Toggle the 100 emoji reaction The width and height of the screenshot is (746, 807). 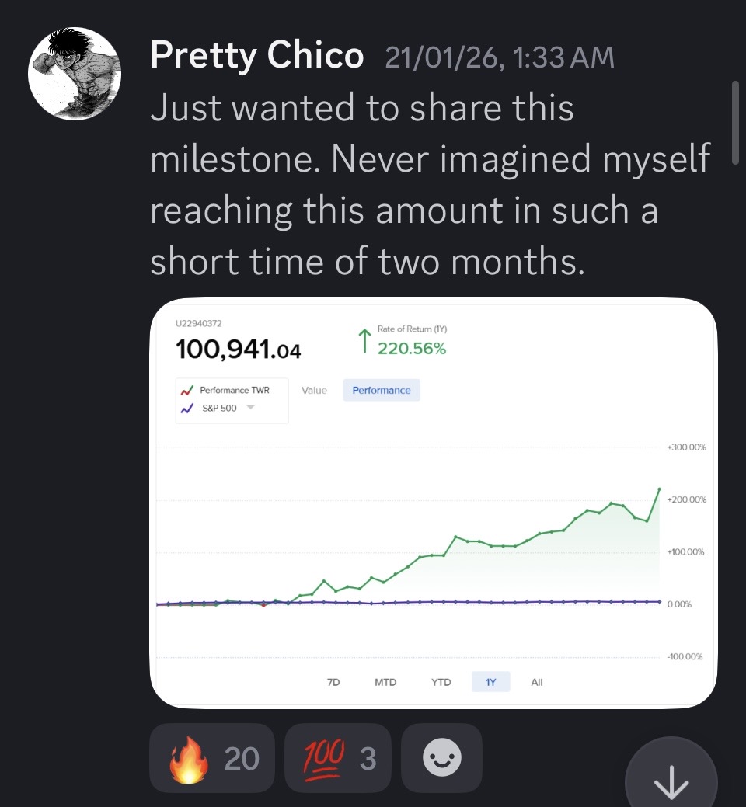[338, 758]
